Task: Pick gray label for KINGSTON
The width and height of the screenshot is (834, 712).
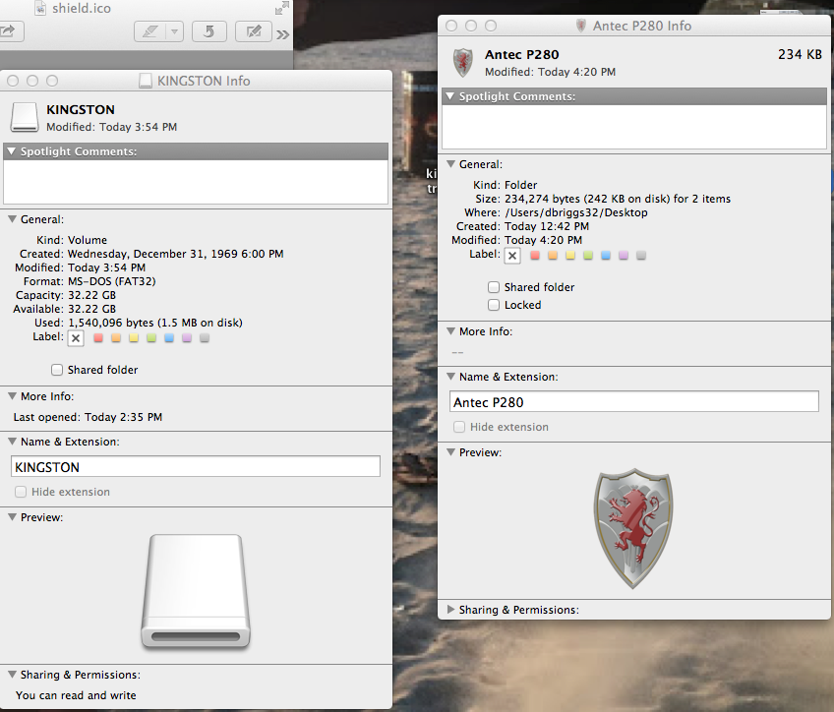Action: [x=205, y=337]
